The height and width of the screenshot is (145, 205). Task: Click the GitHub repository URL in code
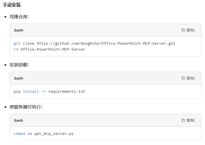click(106, 44)
